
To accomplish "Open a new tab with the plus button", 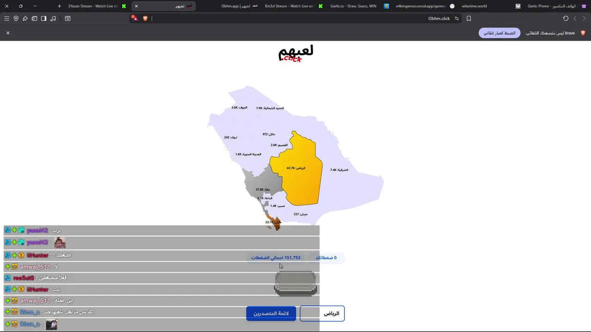I will click(x=59, y=6).
